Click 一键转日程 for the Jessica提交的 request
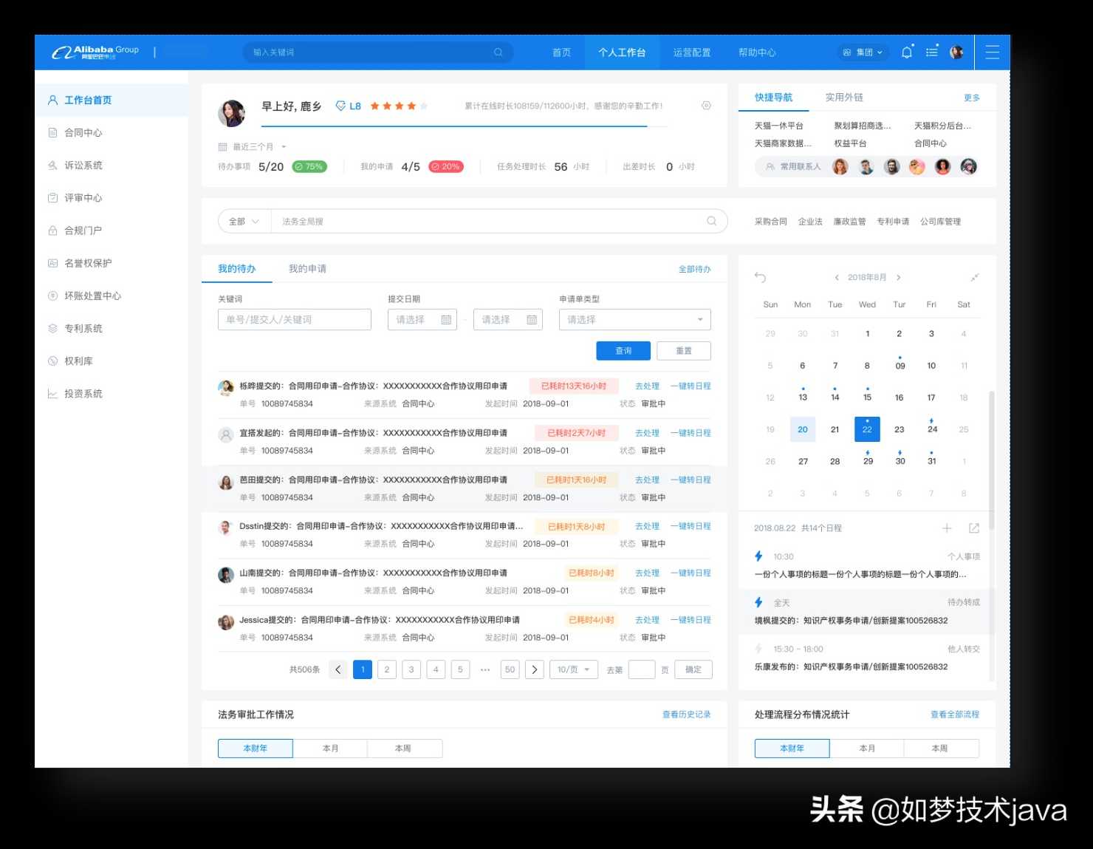This screenshot has height=849, width=1093. pos(691,620)
